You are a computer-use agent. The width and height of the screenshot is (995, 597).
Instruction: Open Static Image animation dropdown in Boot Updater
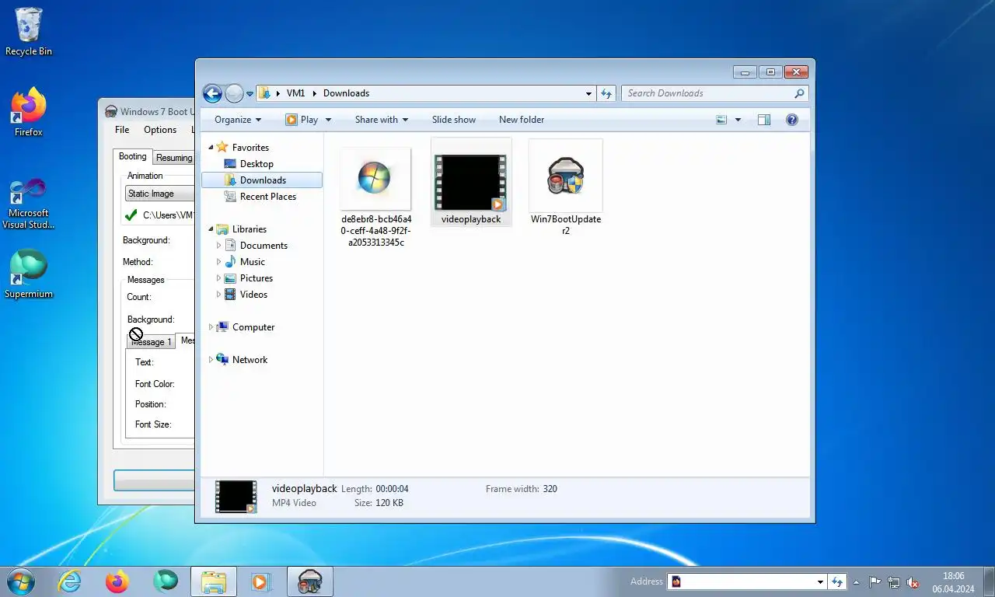click(159, 194)
